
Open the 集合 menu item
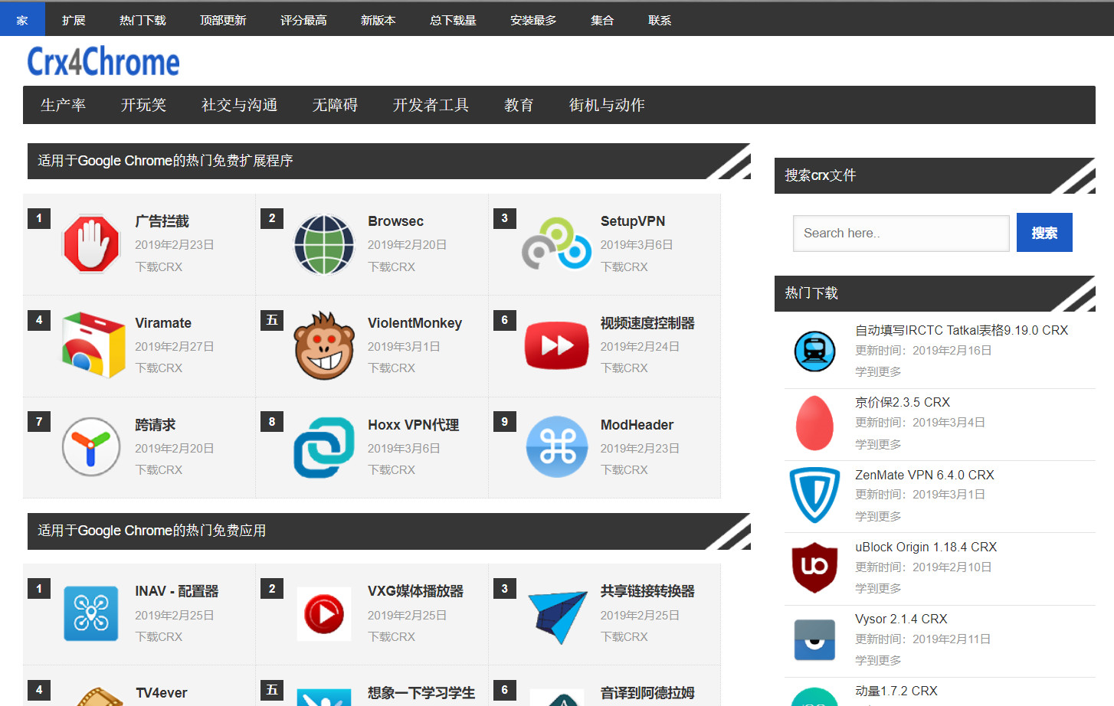tap(602, 20)
